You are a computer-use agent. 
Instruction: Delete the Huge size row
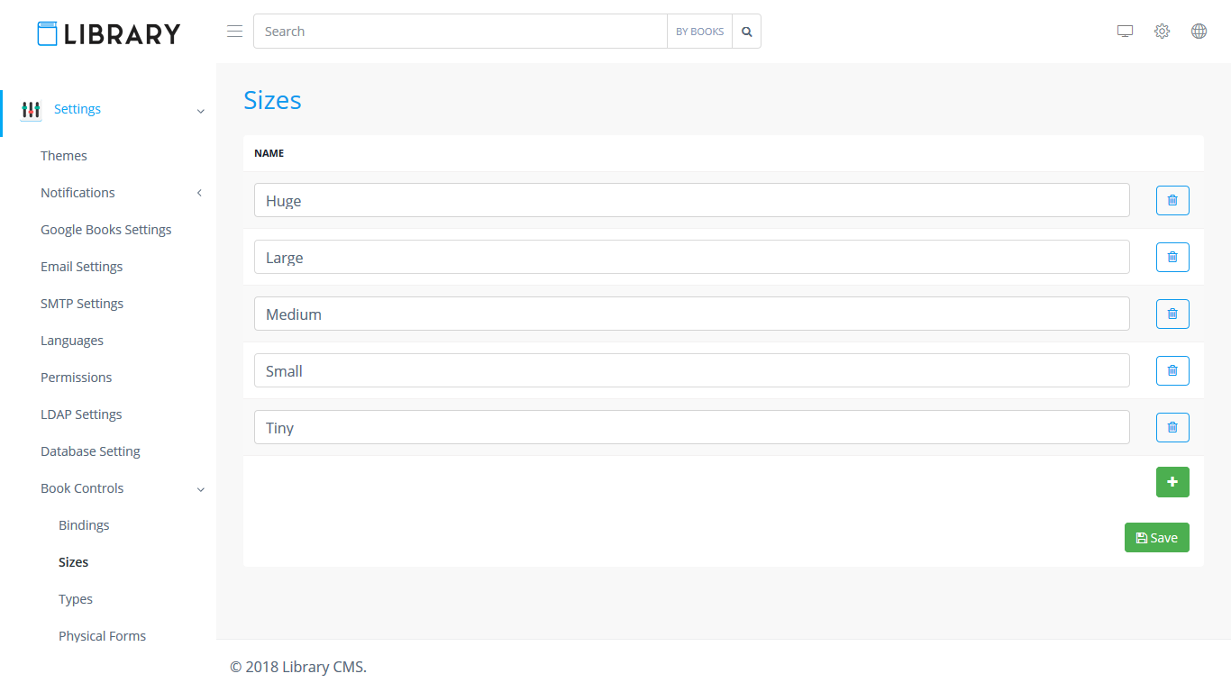1172,200
